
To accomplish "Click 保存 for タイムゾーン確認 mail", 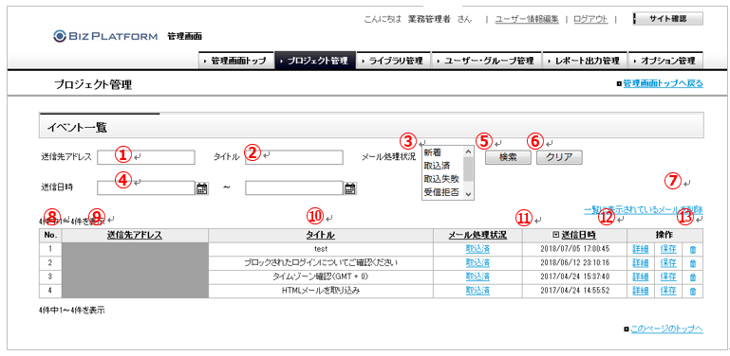I will click(668, 277).
